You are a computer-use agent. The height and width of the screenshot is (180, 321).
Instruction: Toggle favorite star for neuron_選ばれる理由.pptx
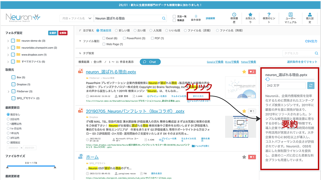[x=244, y=72]
